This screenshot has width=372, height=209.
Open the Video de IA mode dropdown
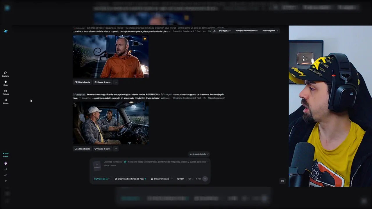102,179
